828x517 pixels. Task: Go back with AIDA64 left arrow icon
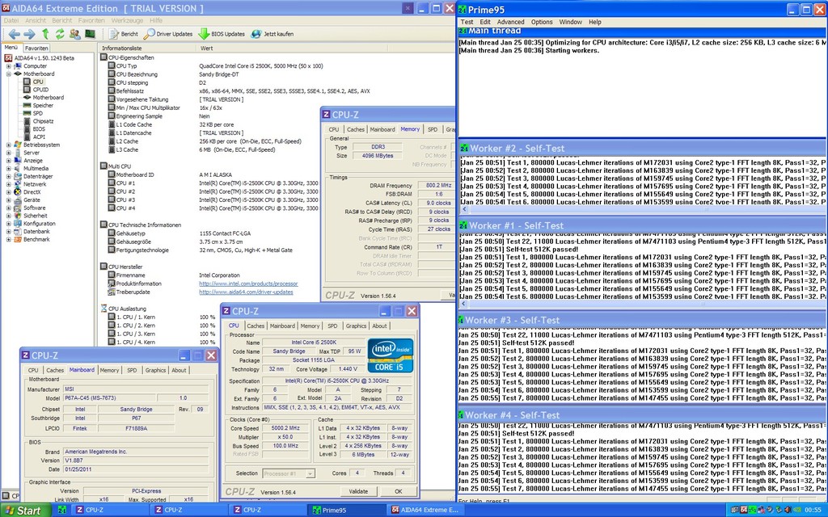(x=15, y=34)
